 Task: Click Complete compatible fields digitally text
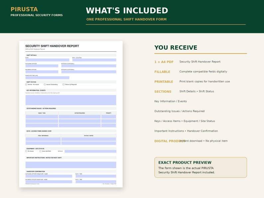tap(203, 71)
